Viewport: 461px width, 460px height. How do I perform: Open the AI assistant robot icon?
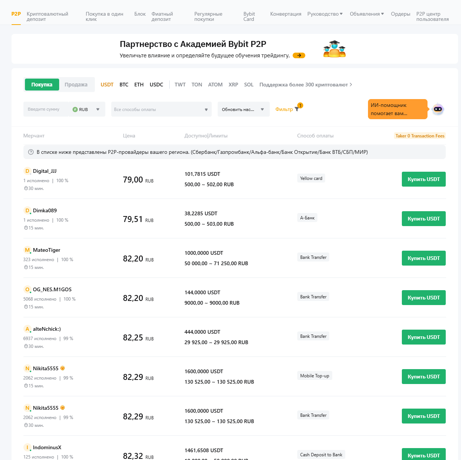438,109
